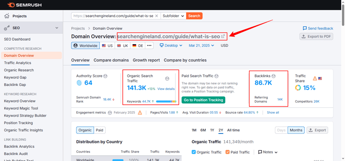
Task: Select 2Y time range
Action: pos(221,130)
